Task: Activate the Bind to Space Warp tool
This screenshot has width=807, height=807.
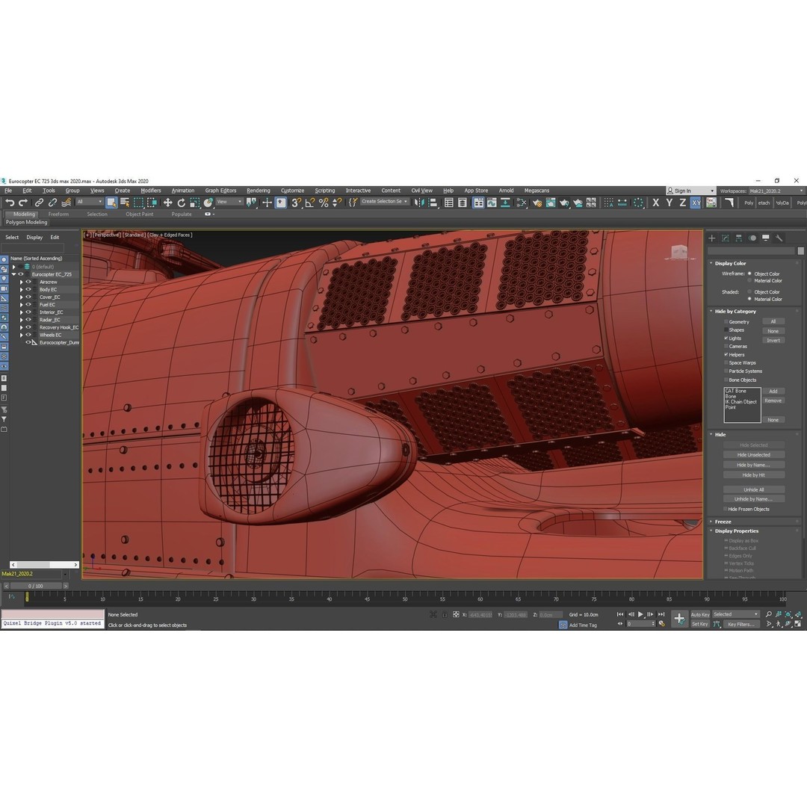Action: [66, 202]
